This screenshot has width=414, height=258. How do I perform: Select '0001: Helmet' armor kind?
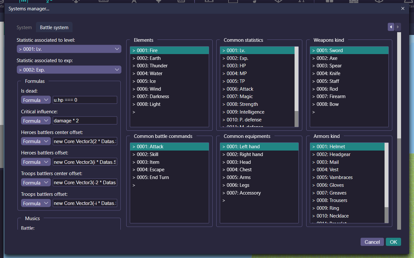(x=347, y=147)
